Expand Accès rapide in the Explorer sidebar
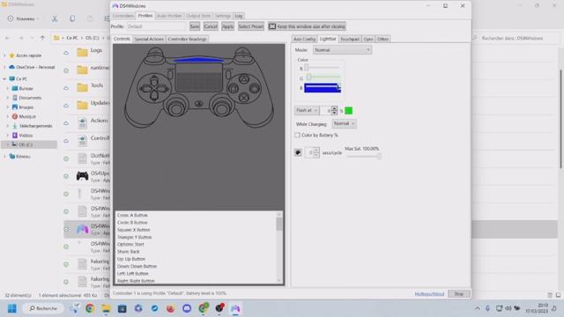564x317 pixels. (x=4, y=55)
